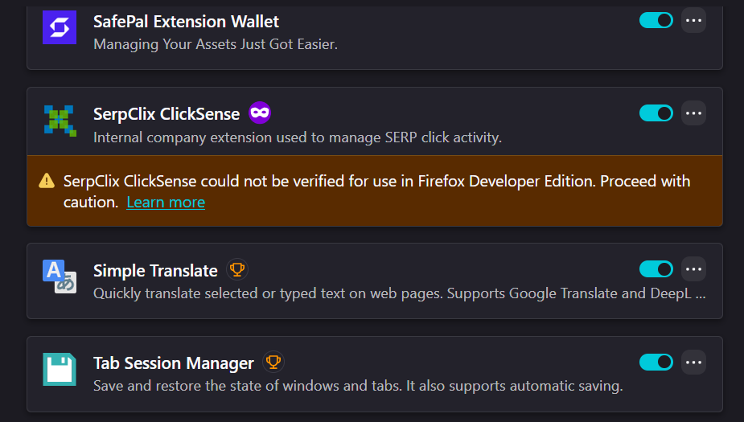Open SerpClix ClickSense more options menu

(x=693, y=113)
